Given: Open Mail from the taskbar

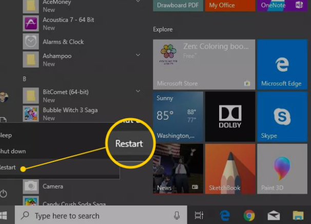Looking at the screenshot, I should (274, 216).
